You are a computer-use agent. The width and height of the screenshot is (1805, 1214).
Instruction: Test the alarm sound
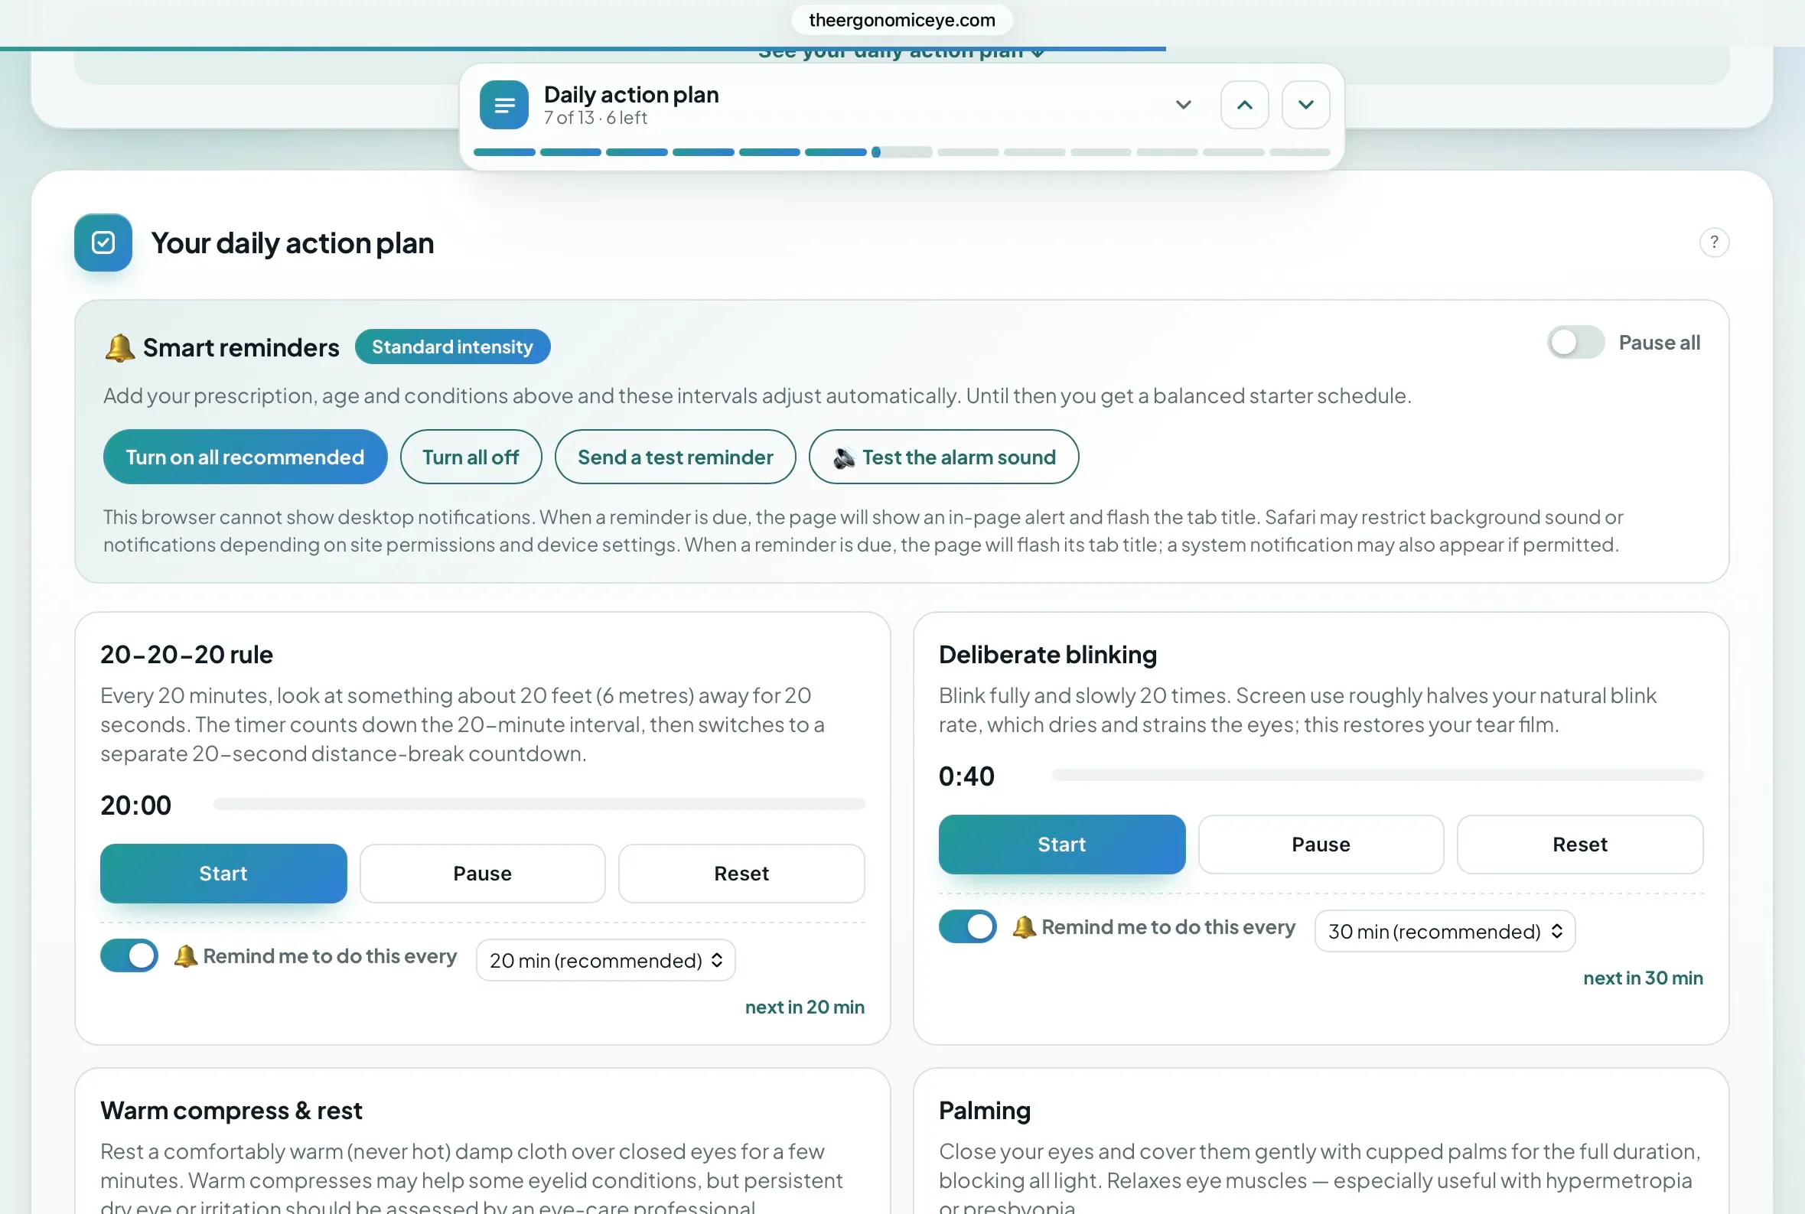(x=943, y=457)
